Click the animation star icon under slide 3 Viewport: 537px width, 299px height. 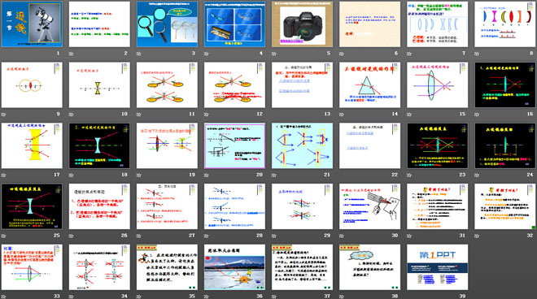click(x=139, y=54)
